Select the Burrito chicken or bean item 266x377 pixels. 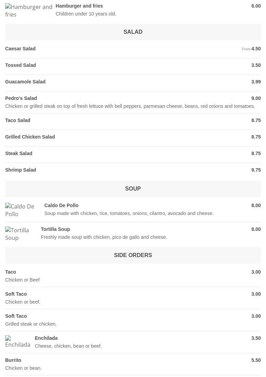[13, 360]
